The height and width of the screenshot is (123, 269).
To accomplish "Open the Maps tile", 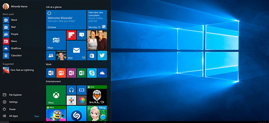I will [x=56, y=40].
